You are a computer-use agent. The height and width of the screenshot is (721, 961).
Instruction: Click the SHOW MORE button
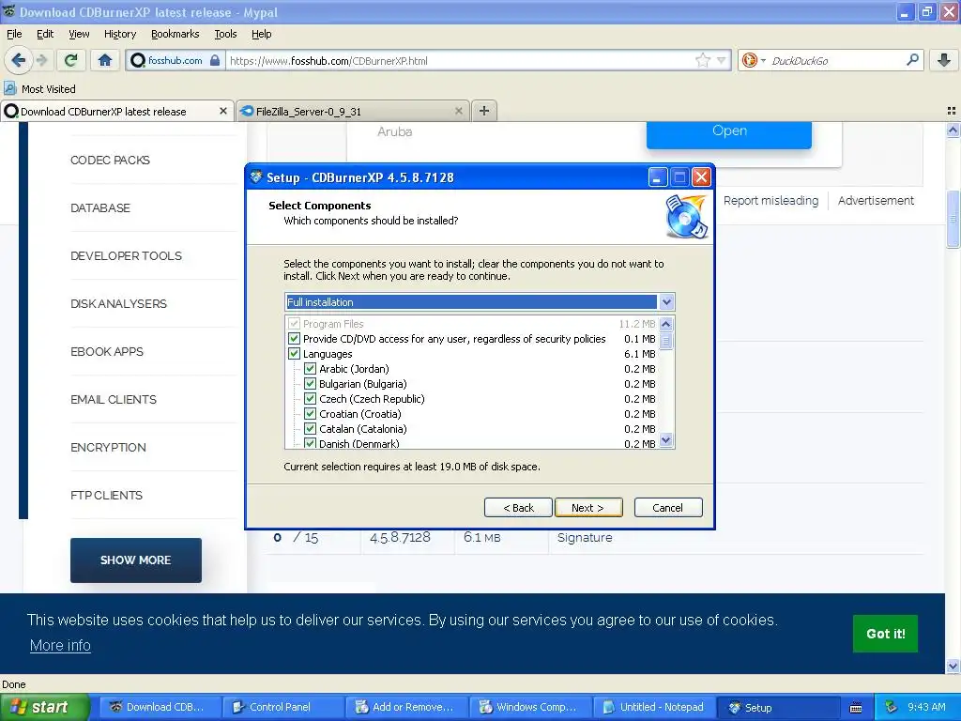(135, 560)
